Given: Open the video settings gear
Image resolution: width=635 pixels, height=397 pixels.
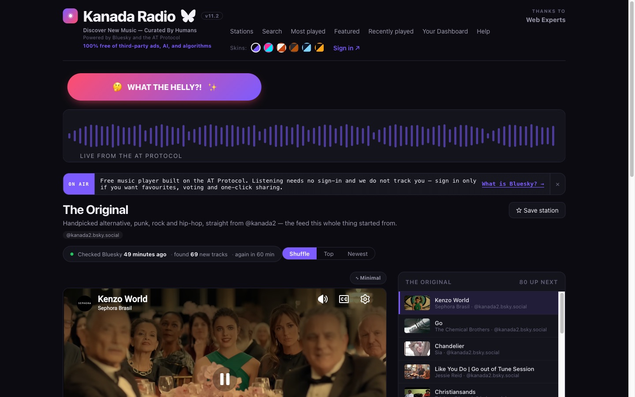Looking at the screenshot, I should point(365,299).
